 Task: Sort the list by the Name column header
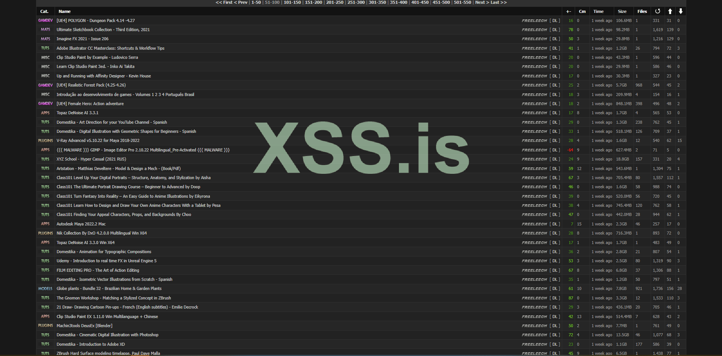[x=65, y=11]
